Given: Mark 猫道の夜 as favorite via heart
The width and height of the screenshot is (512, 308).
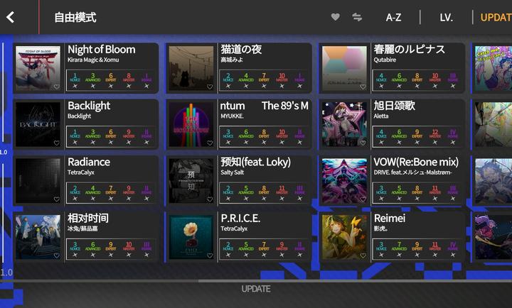Looking at the screenshot, I should 210,87.
